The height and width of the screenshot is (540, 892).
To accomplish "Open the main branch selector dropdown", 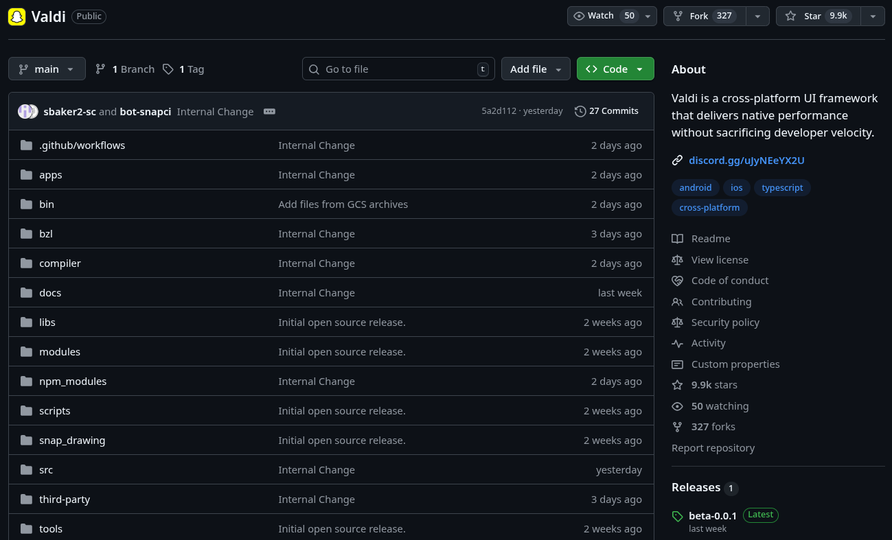I will (x=47, y=69).
